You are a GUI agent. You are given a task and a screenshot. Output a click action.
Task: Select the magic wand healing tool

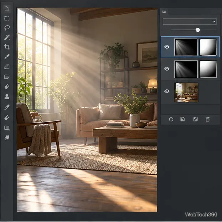(7, 37)
